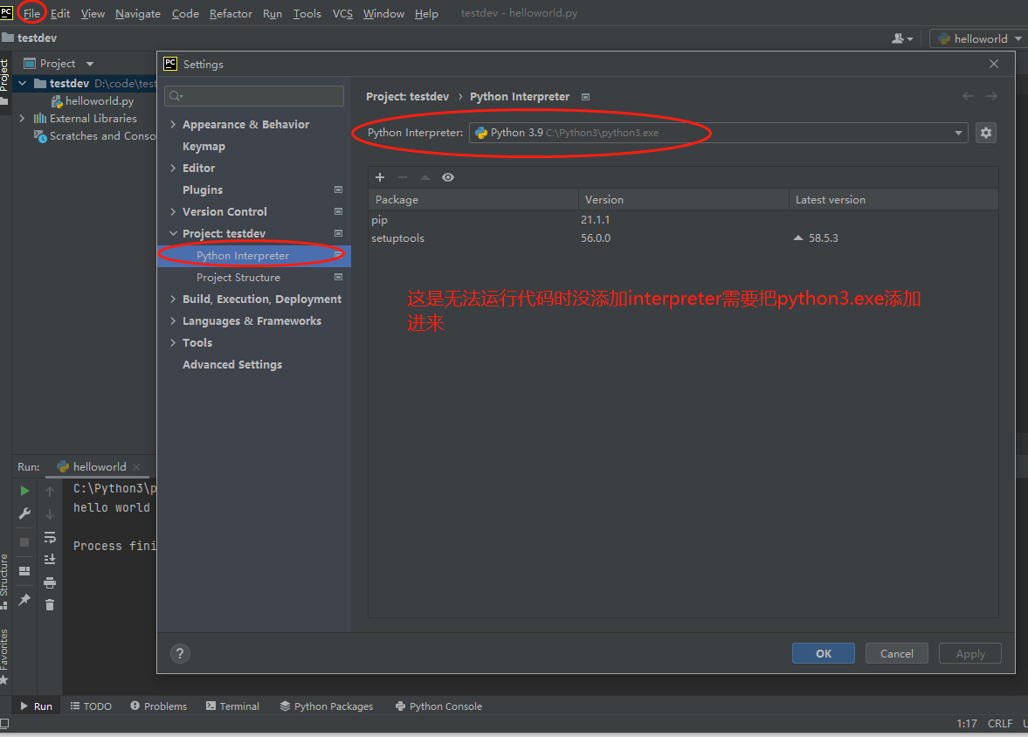Image resolution: width=1028 pixels, height=737 pixels.
Task: Click the project-level icon beside Python Interpreter breadcrumb
Action: pos(585,97)
